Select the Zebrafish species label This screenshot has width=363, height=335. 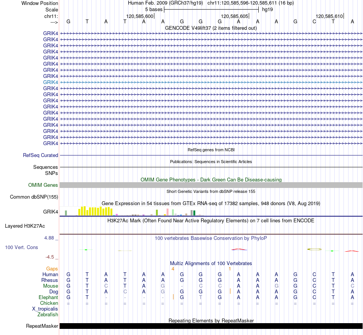coord(48,315)
